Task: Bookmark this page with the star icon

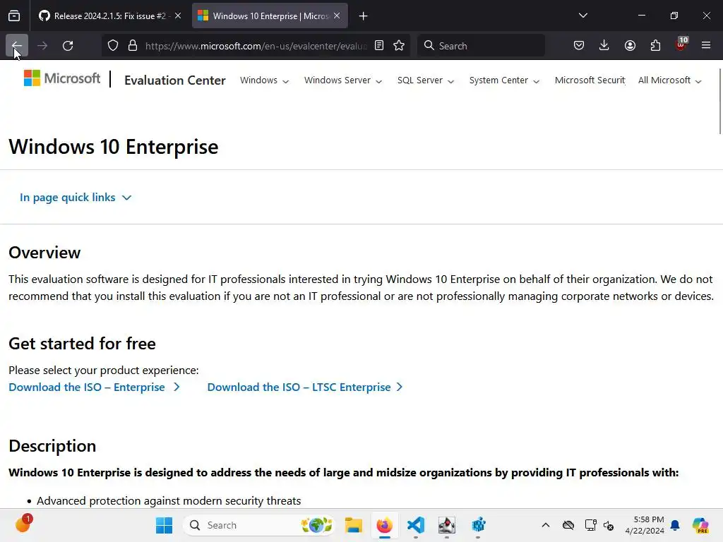Action: (x=399, y=46)
